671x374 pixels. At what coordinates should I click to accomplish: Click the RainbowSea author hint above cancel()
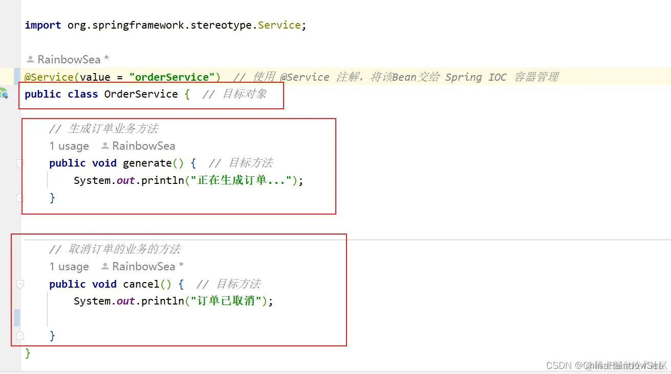click(142, 267)
